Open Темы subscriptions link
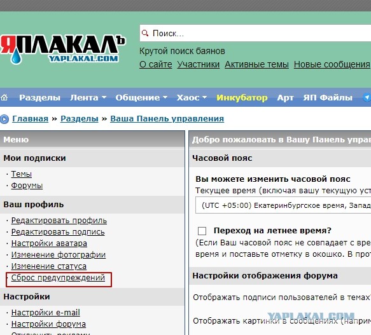371x335 pixels. pos(21,174)
